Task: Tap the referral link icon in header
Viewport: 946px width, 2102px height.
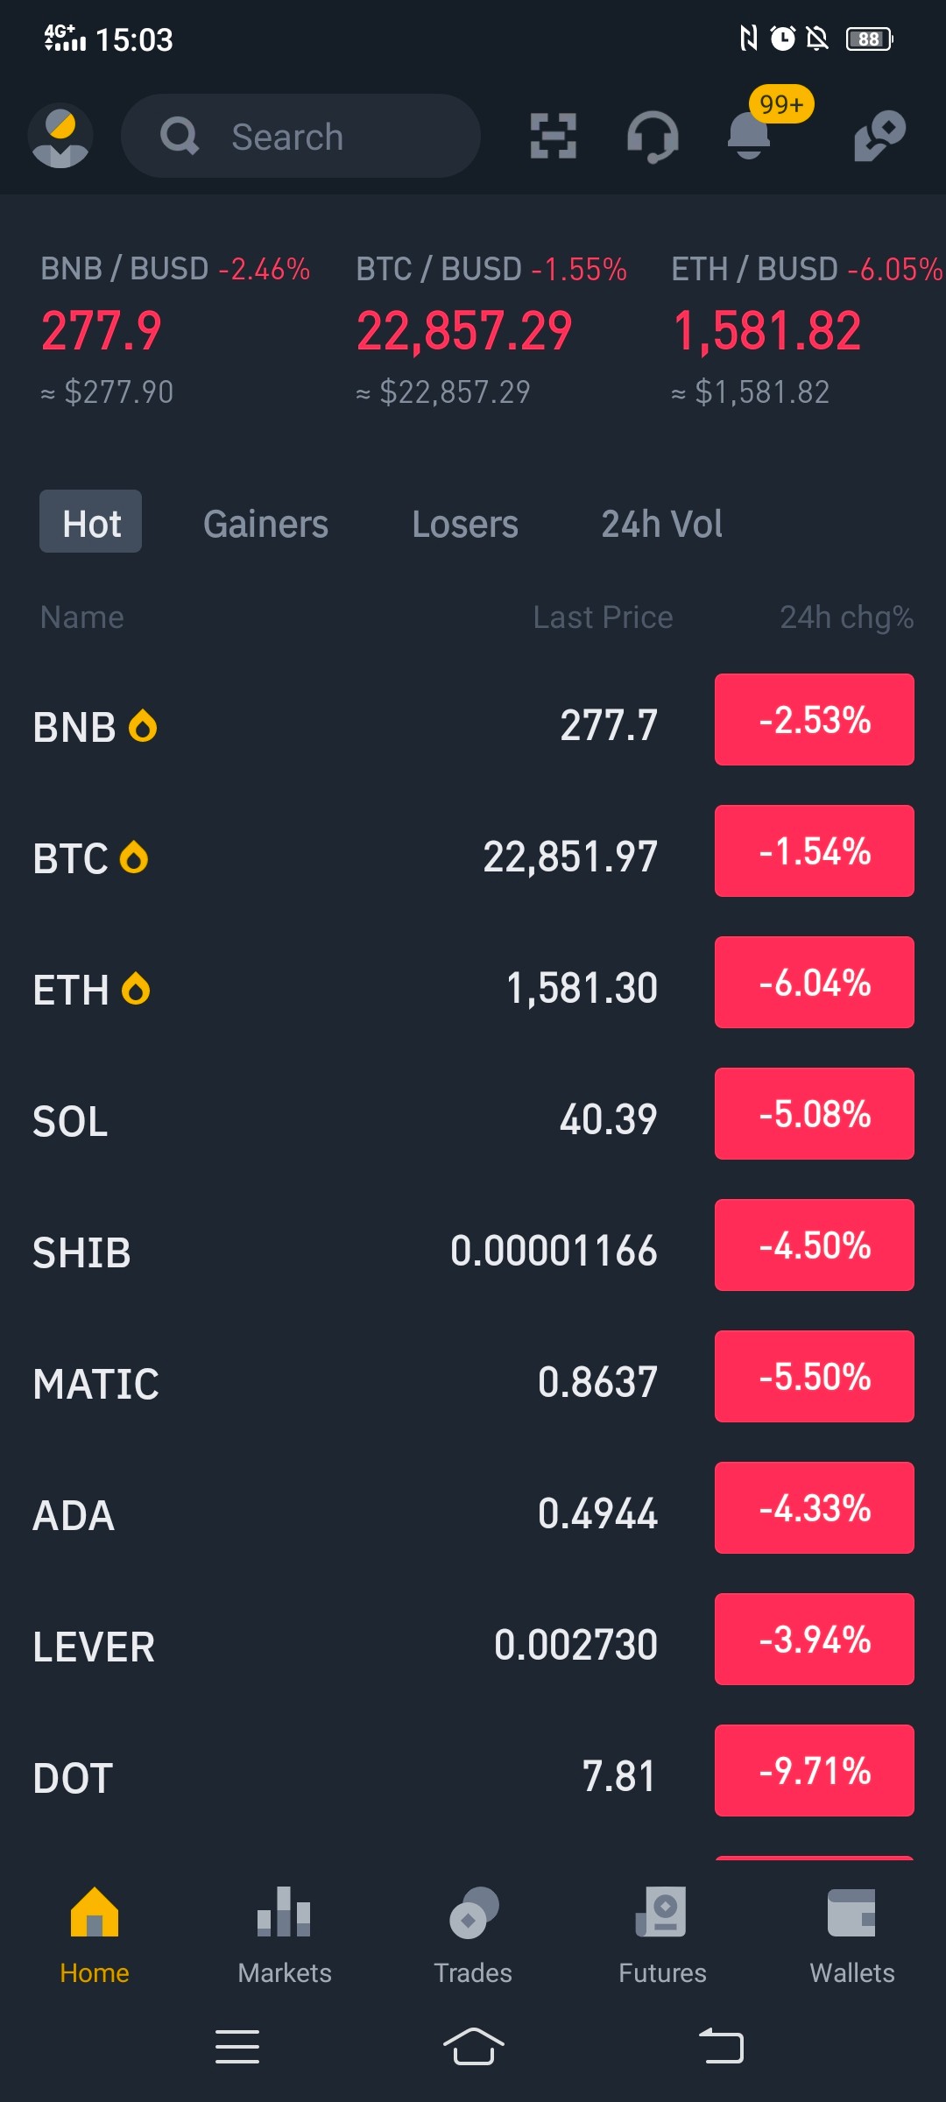Action: point(879,136)
